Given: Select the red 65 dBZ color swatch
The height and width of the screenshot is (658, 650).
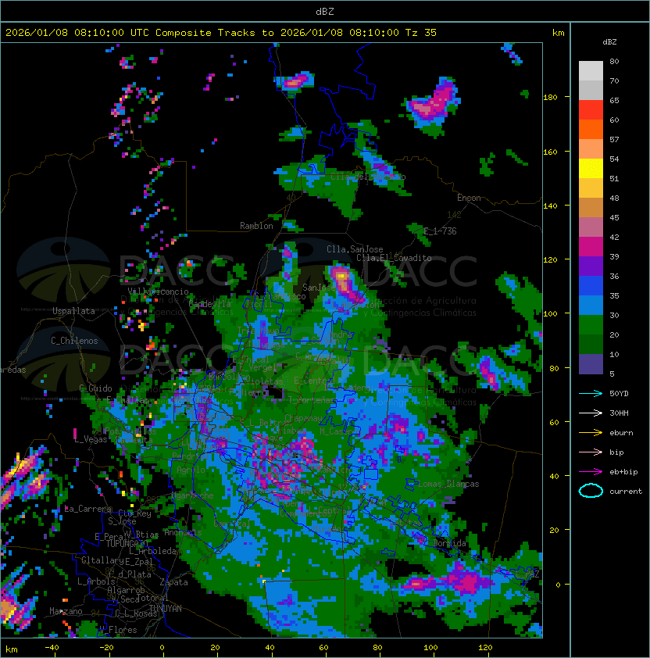Looking at the screenshot, I should tap(591, 110).
